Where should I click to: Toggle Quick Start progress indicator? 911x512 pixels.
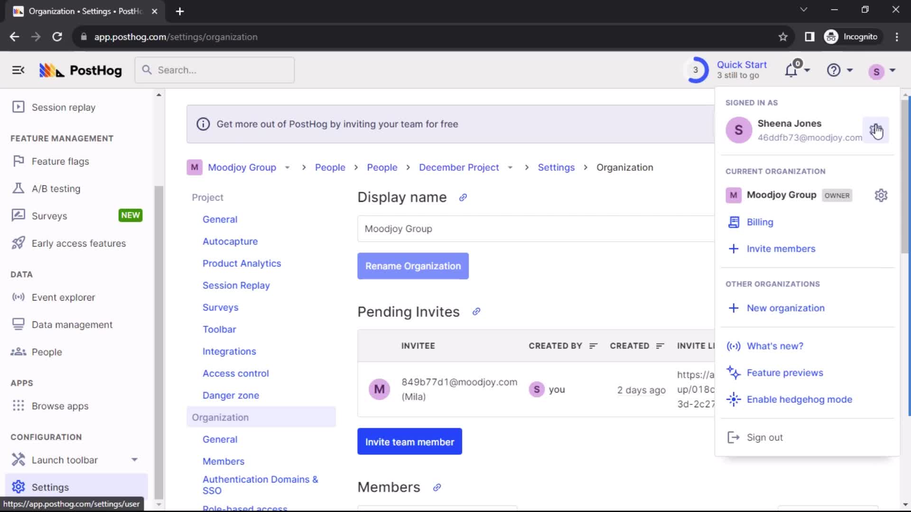(x=696, y=70)
